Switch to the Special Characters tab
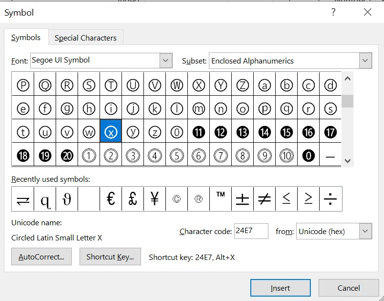 click(x=85, y=38)
